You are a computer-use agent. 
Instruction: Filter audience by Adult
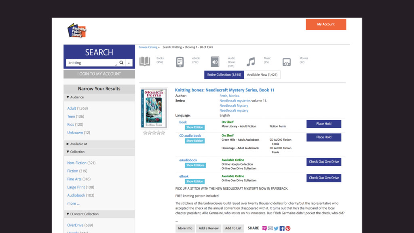(x=72, y=108)
